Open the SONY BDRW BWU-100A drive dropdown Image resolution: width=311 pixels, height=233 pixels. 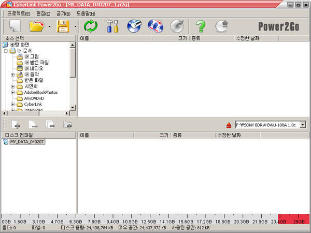tap(303, 125)
